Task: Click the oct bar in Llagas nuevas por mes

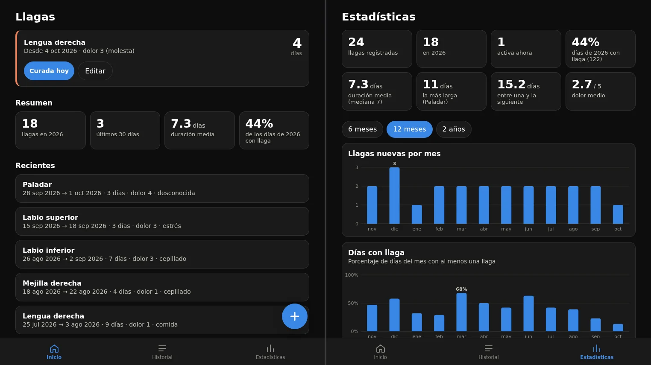Action: pyautogui.click(x=618, y=214)
